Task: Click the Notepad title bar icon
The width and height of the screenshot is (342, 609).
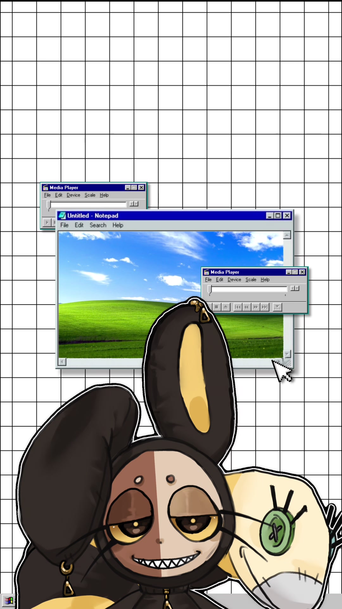Action: (62, 216)
